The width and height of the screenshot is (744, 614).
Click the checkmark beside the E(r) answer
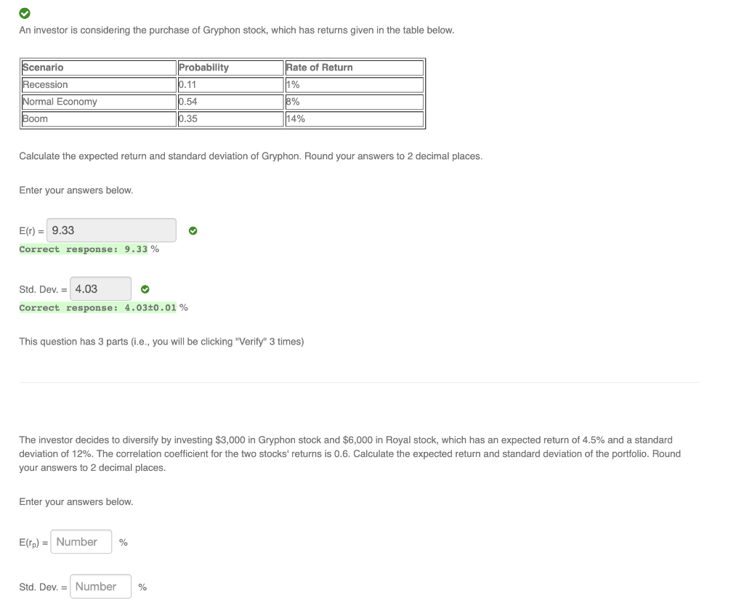(x=193, y=230)
